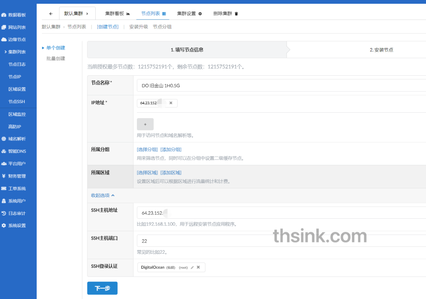Viewport: 426px width, 299px height.
Task: Switch to the 节点列表 tab
Action: [x=152, y=13]
